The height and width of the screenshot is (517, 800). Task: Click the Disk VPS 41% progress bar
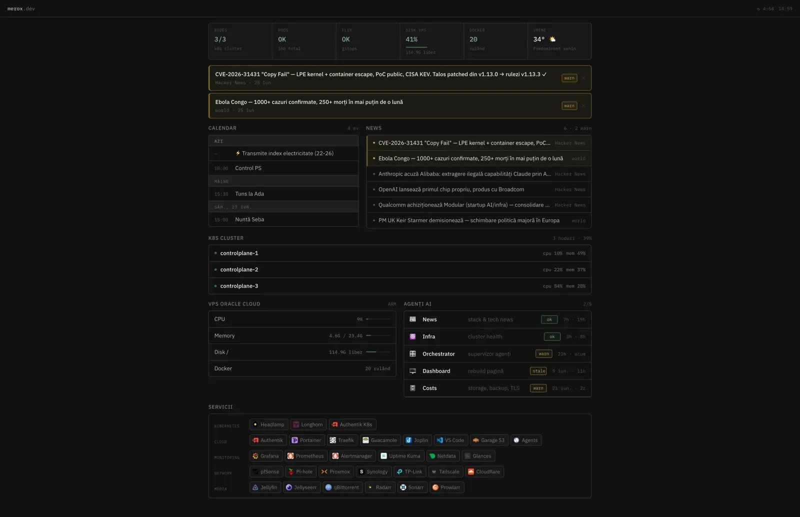click(416, 47)
